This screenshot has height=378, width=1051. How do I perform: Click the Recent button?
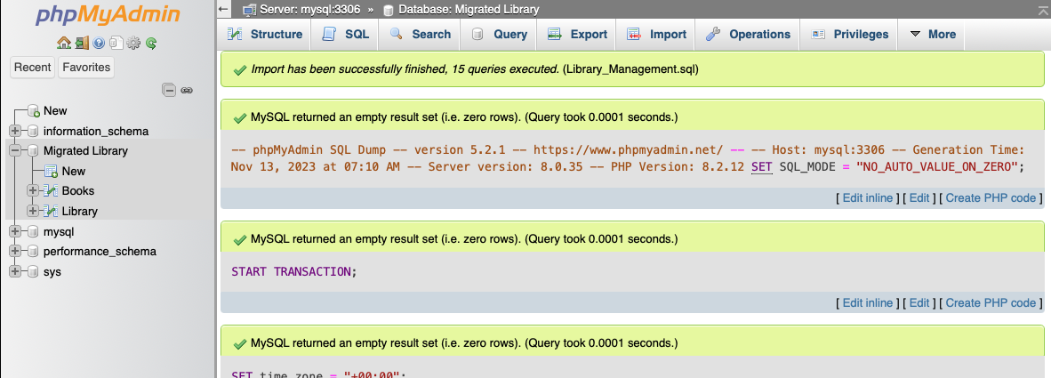33,68
